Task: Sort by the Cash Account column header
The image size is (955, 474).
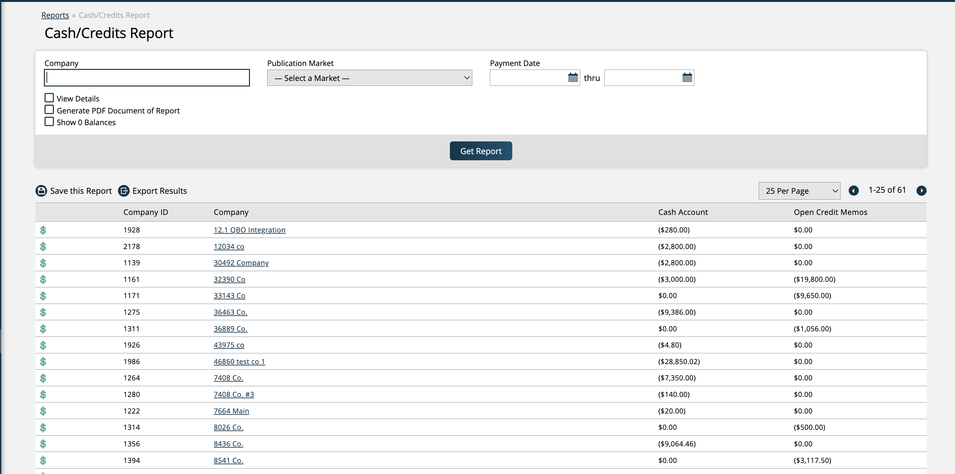Action: (683, 212)
